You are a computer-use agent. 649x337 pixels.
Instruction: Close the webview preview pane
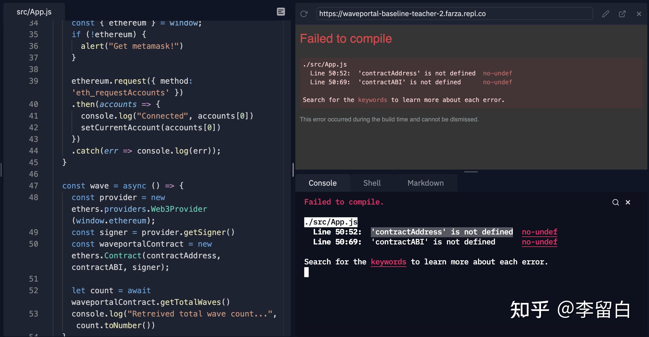point(639,14)
